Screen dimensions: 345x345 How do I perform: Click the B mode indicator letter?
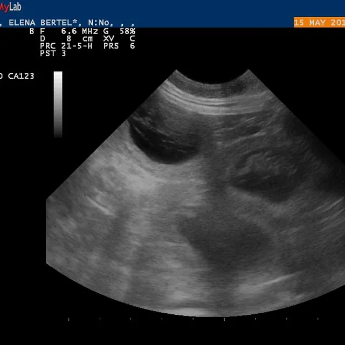click(32, 31)
